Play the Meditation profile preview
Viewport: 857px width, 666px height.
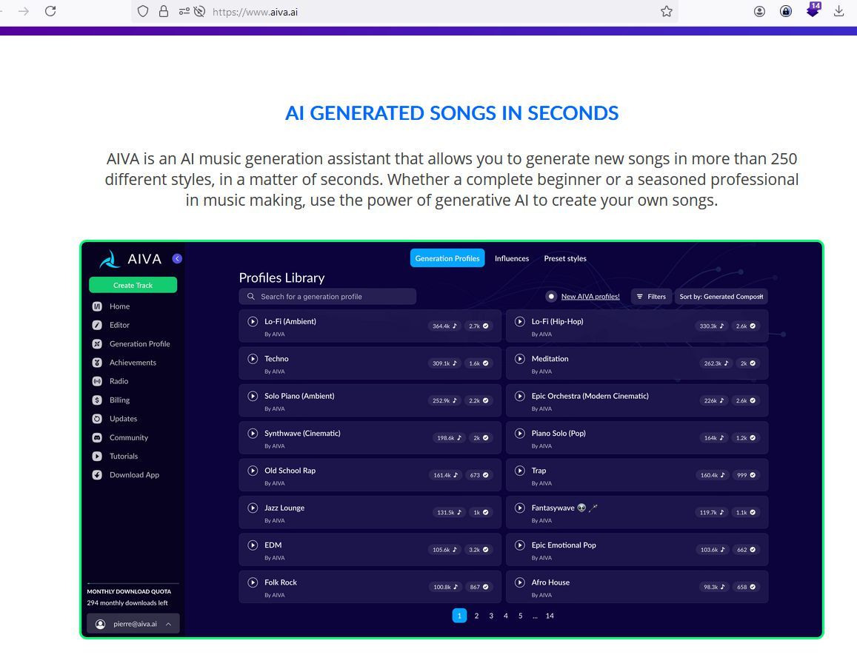(x=520, y=359)
